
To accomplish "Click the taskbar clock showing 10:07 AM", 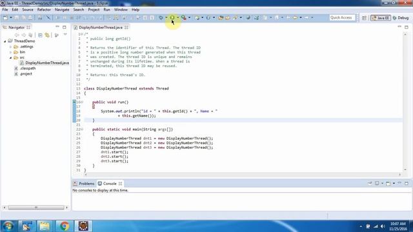I will tap(398, 226).
